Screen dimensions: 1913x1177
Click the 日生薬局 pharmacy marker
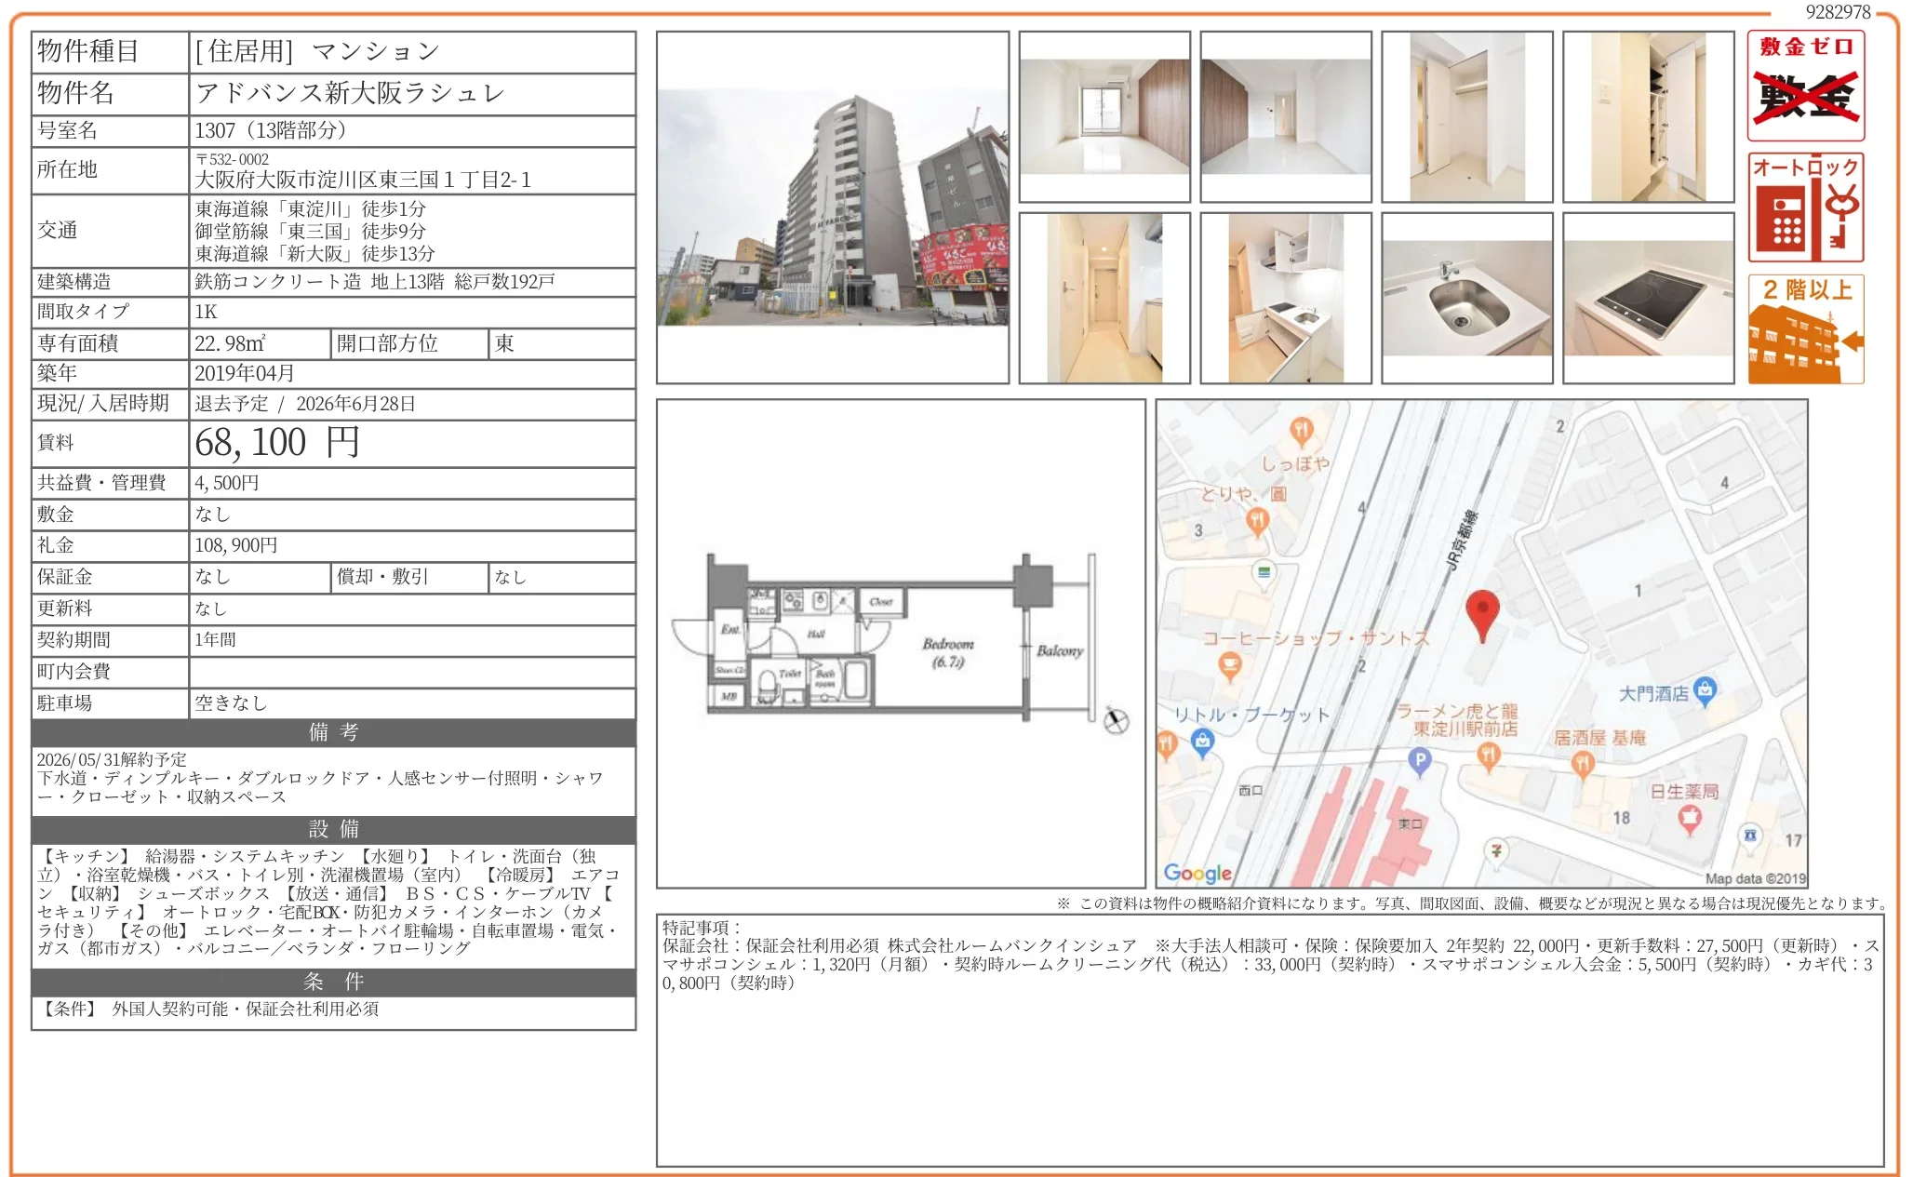(1689, 818)
